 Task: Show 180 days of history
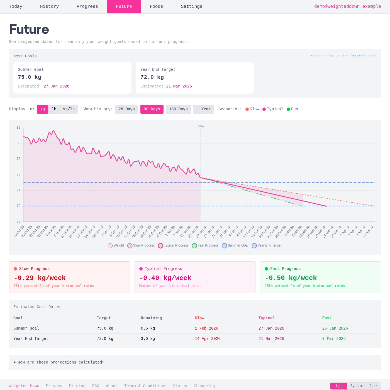tap(178, 109)
